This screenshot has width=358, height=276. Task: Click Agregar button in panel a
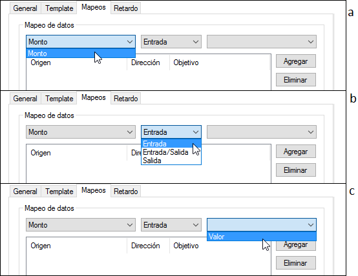tap(296, 61)
